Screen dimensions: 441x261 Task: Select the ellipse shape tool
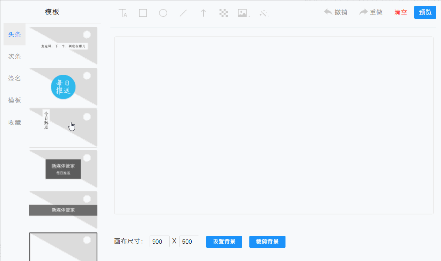[x=163, y=13]
